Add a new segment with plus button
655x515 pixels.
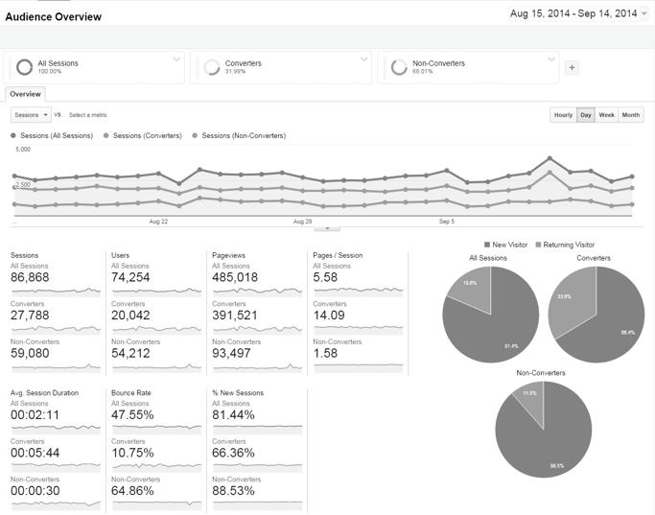[x=572, y=67]
